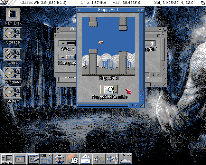The height and width of the screenshot is (165, 206).
Task: Click the rearmost window's scroll right arrow
Action: 159,84
